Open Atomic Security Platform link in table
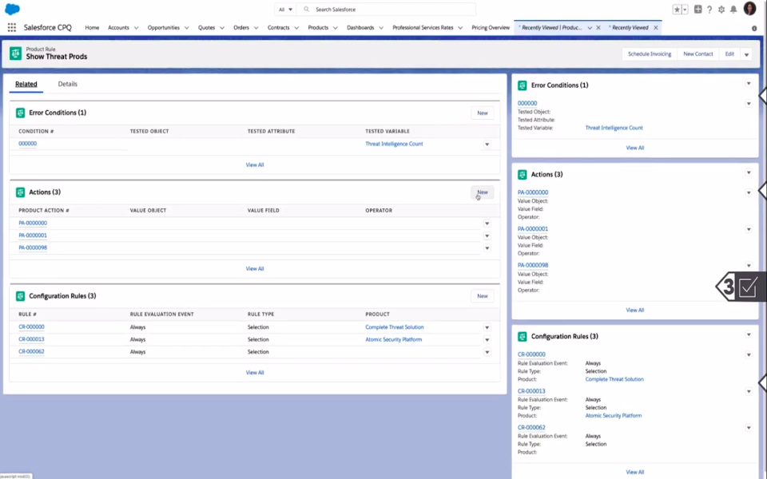767x479 pixels. pos(393,340)
